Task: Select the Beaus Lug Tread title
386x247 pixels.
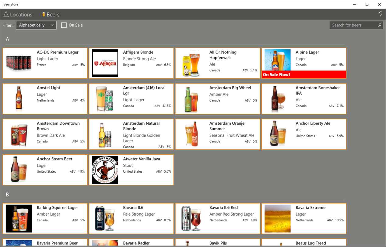Action: click(x=311, y=243)
